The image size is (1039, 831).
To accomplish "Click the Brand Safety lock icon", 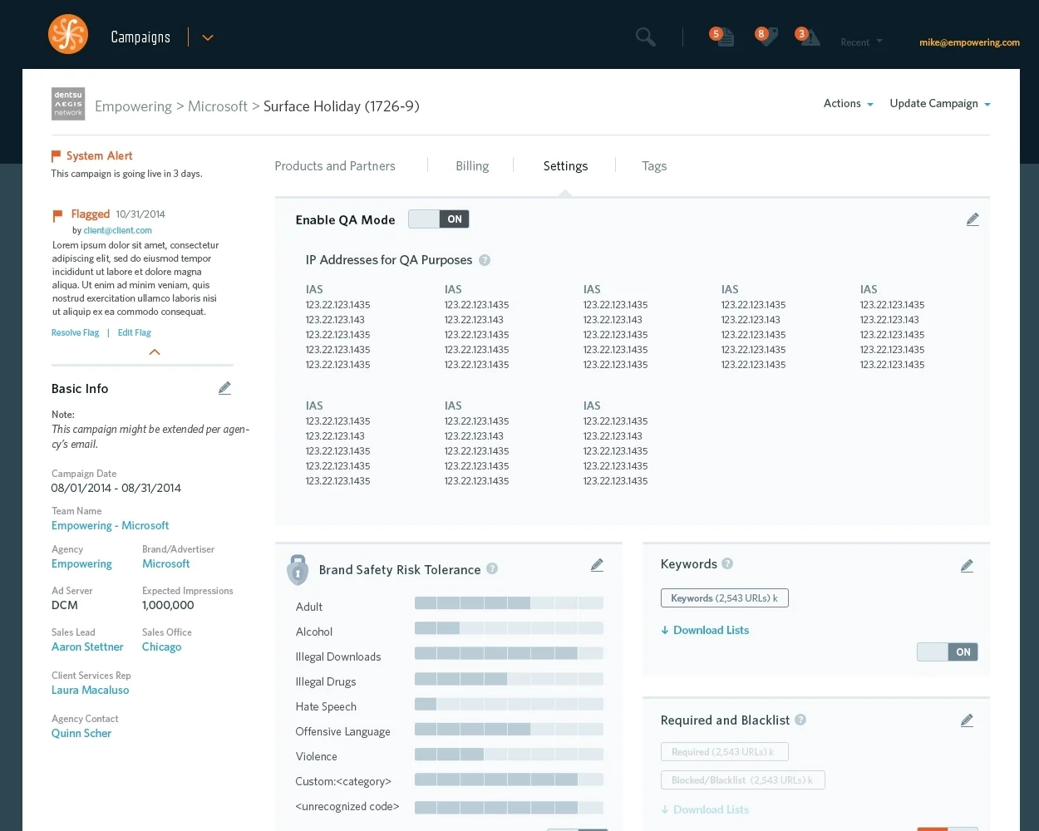I will [298, 570].
